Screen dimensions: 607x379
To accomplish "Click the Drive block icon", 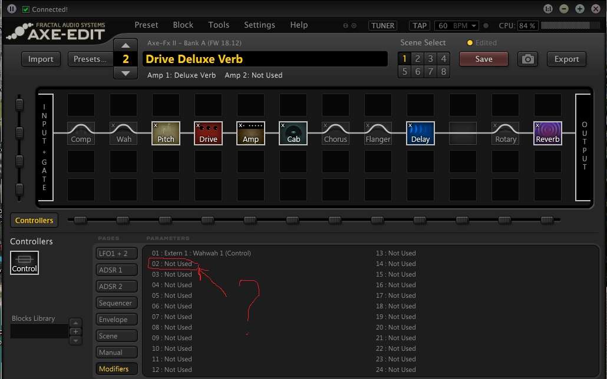I will click(x=208, y=133).
